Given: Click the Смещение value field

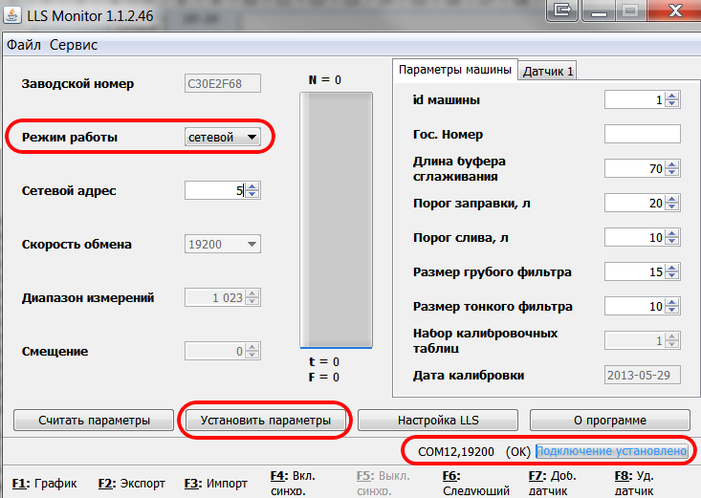Looking at the screenshot, I should pyautogui.click(x=214, y=352).
